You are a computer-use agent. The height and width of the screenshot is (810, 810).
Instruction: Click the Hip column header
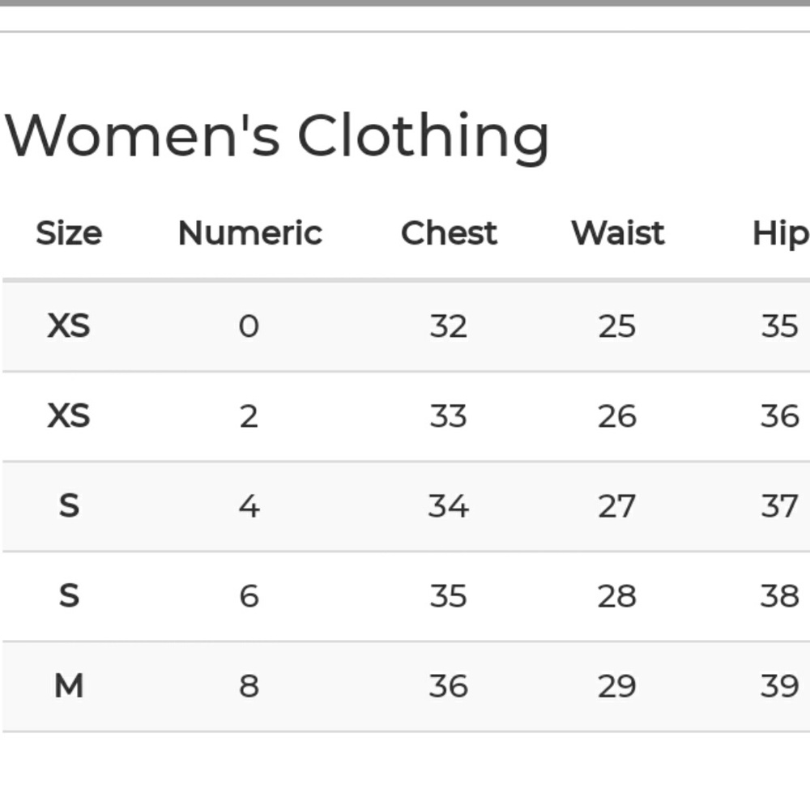(779, 233)
